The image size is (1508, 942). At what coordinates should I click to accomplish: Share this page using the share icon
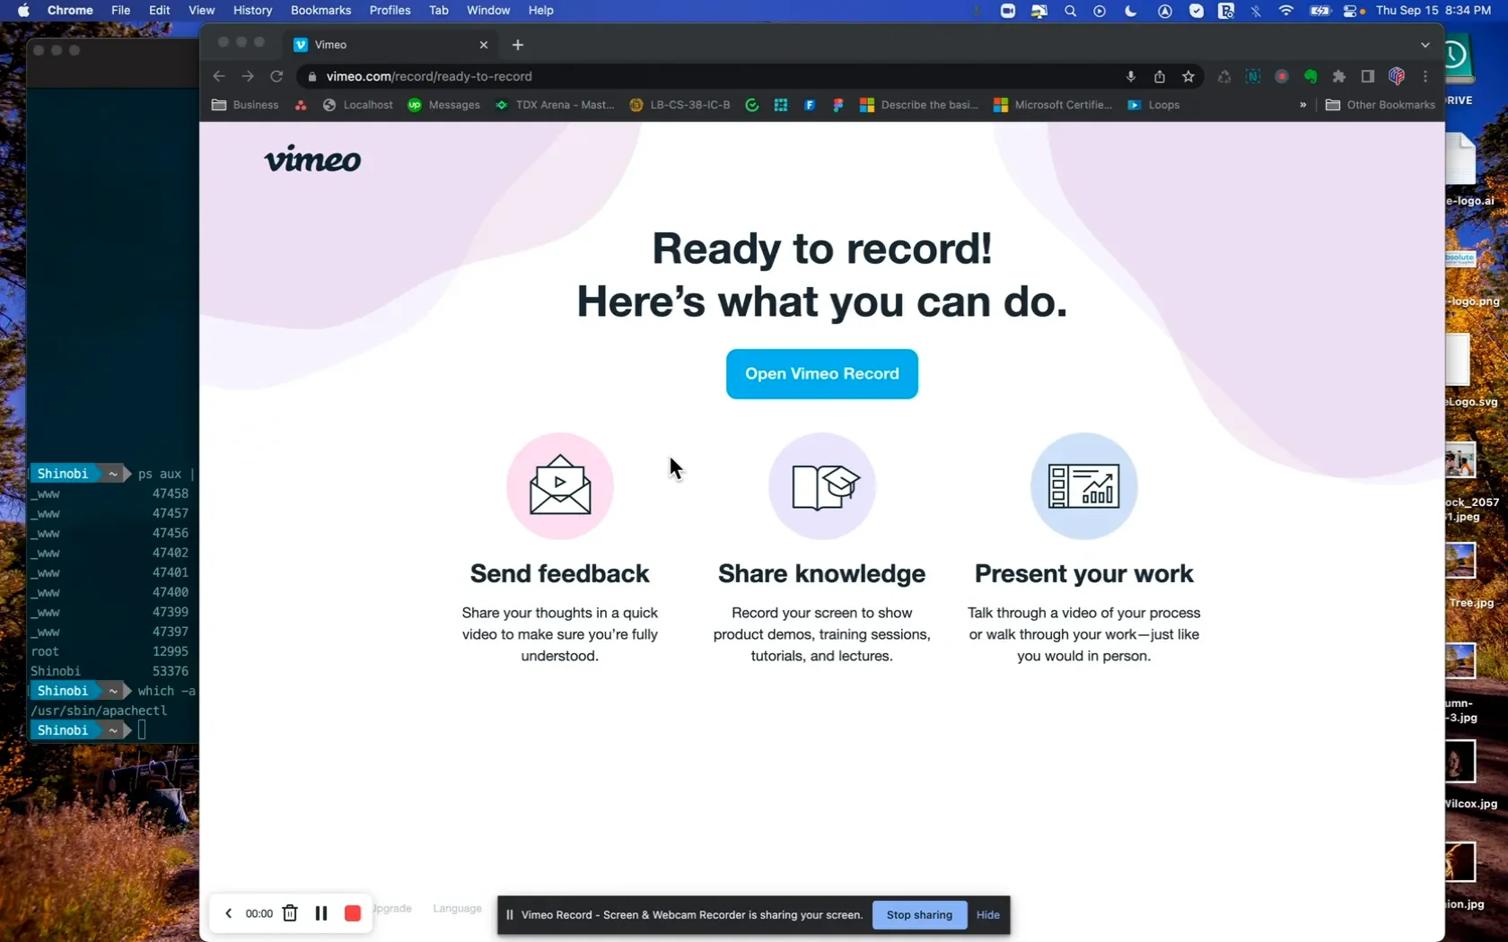click(x=1160, y=76)
